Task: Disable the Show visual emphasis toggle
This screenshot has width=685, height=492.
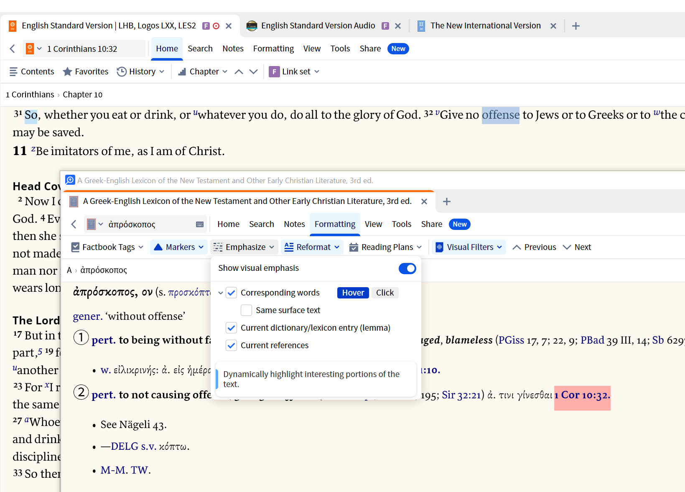Action: tap(407, 268)
